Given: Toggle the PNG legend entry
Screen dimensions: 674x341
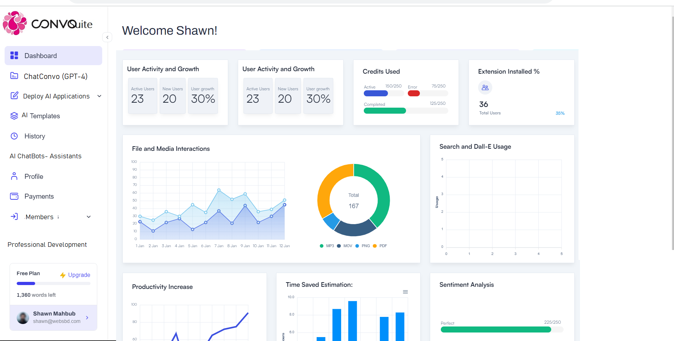Looking at the screenshot, I should coord(363,246).
